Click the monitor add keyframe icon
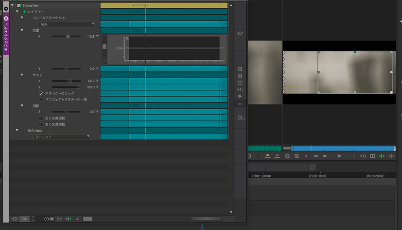Viewport: 402px width, 230px height. point(307,156)
